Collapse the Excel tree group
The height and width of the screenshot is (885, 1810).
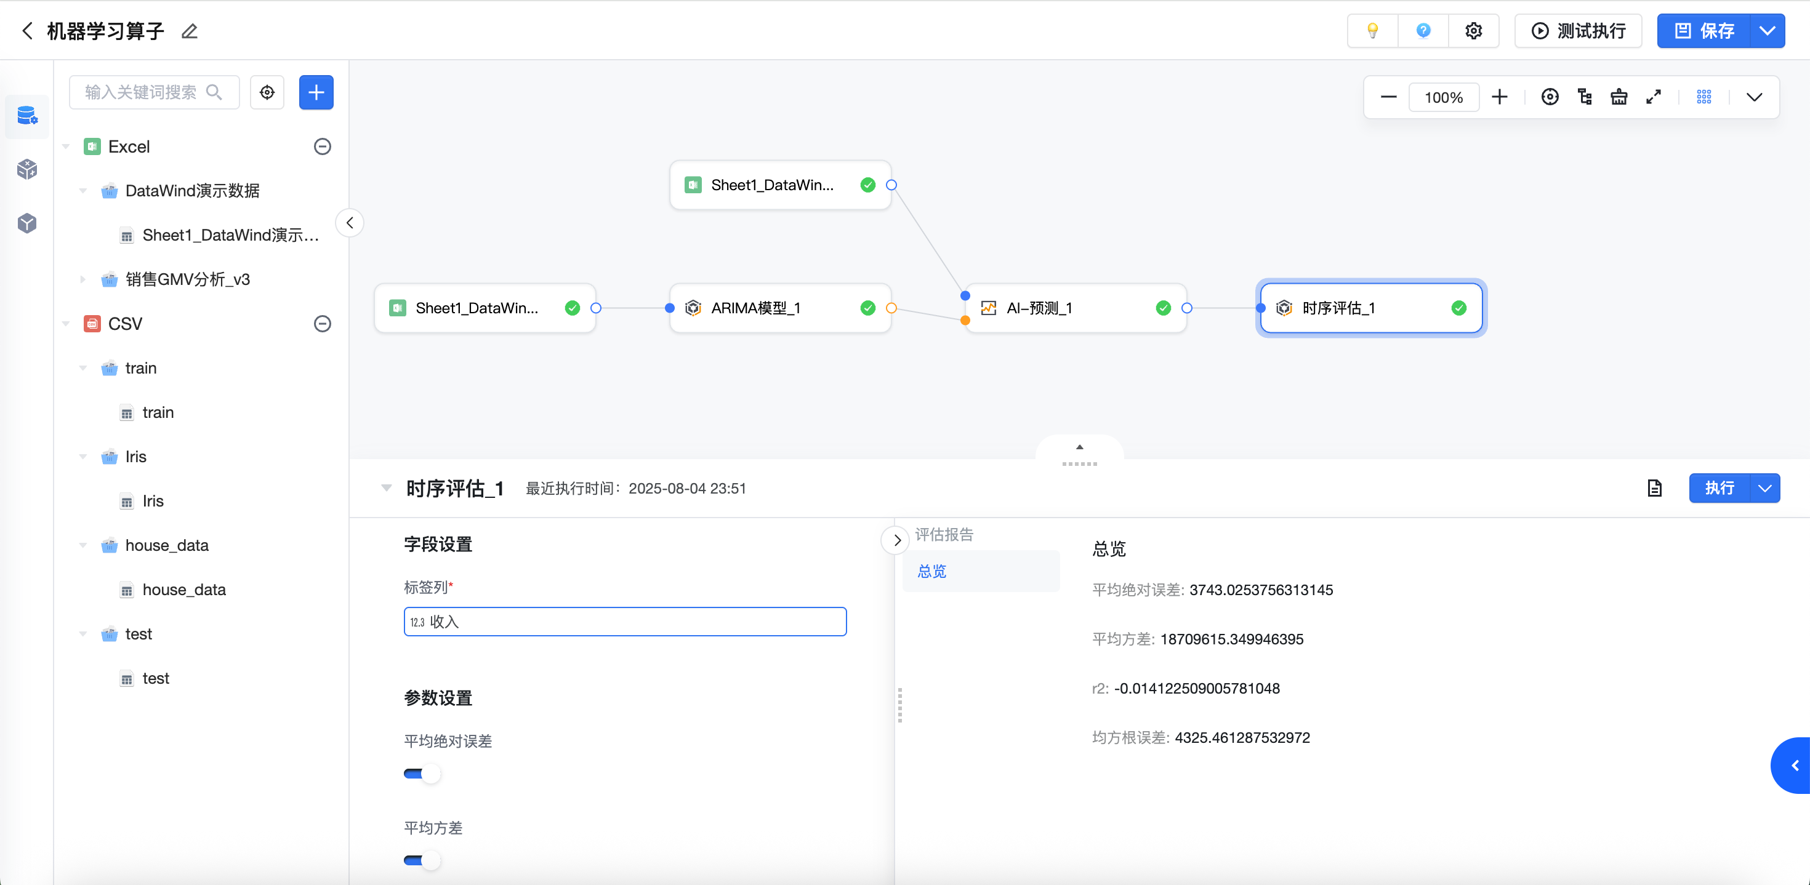pyautogui.click(x=66, y=147)
